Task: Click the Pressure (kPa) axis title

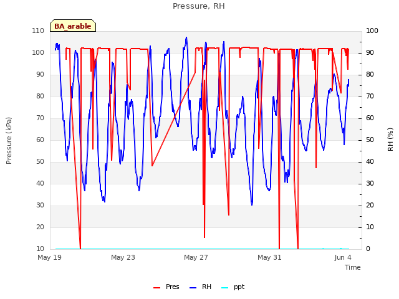Action: pos(9,141)
